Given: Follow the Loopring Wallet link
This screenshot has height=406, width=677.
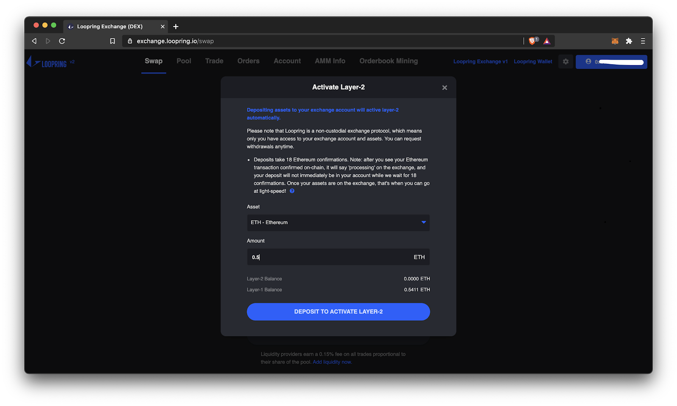Looking at the screenshot, I should 533,62.
